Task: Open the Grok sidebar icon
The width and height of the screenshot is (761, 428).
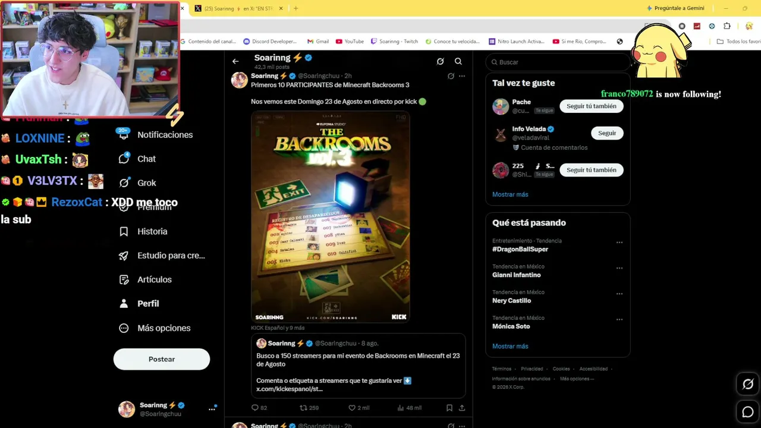Action: 124,183
